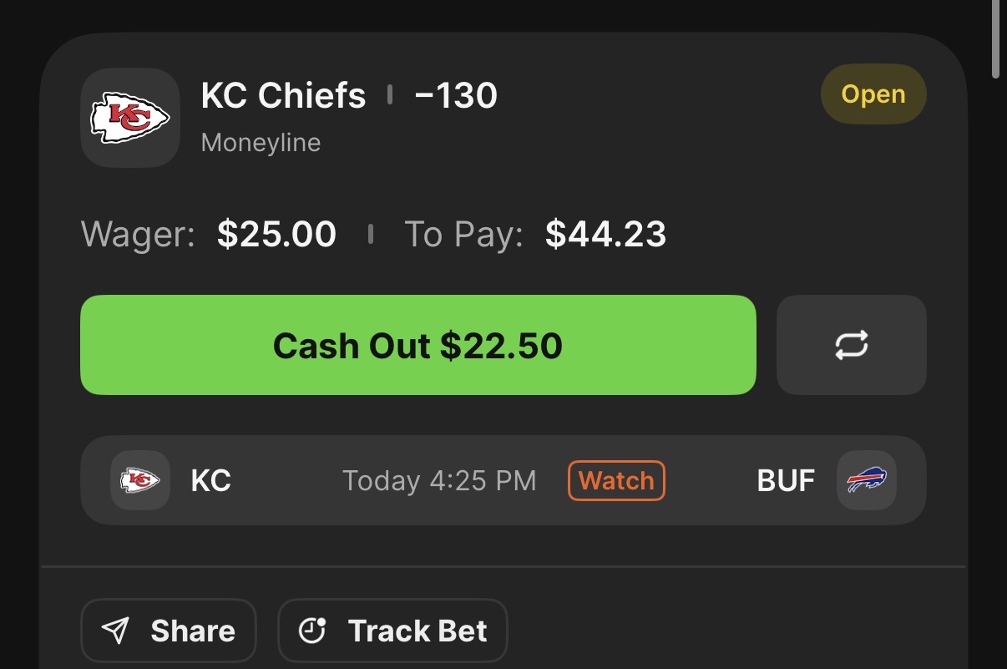Select the KC Chiefs team name
Screen dimensions: 1007x669
[283, 96]
